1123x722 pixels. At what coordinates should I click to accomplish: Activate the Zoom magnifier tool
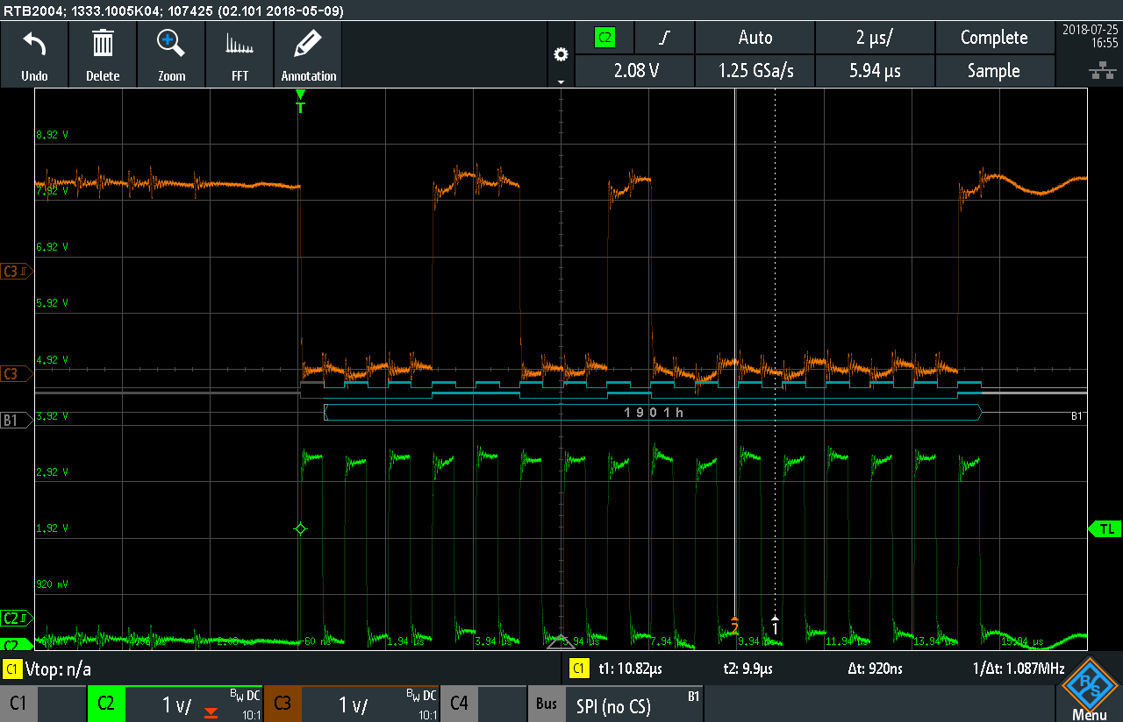tap(171, 54)
